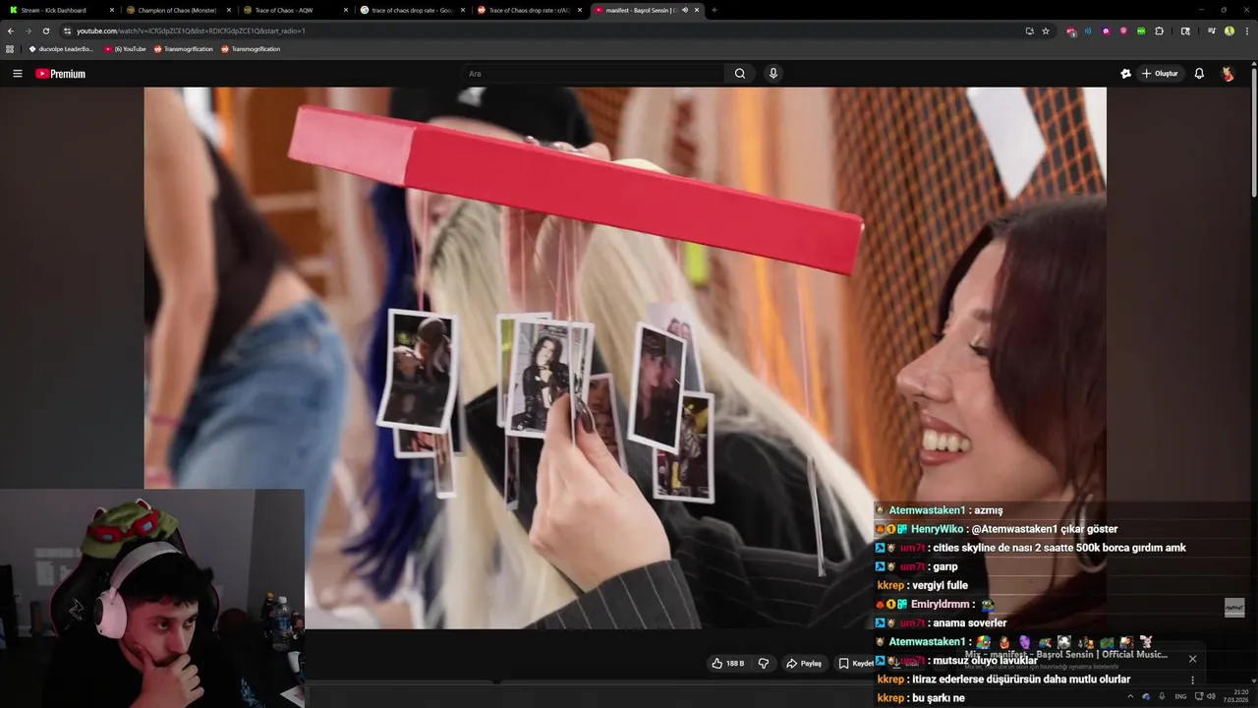Close the Stream - Kick Dashboard tab
The height and width of the screenshot is (708, 1258).
(x=112, y=10)
